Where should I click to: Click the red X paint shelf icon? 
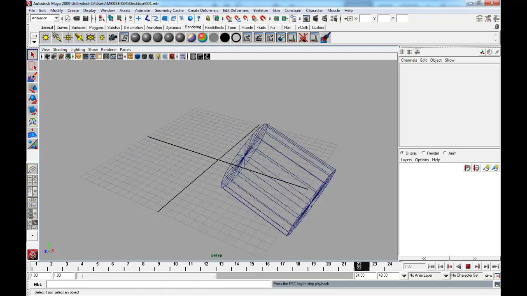(303, 38)
